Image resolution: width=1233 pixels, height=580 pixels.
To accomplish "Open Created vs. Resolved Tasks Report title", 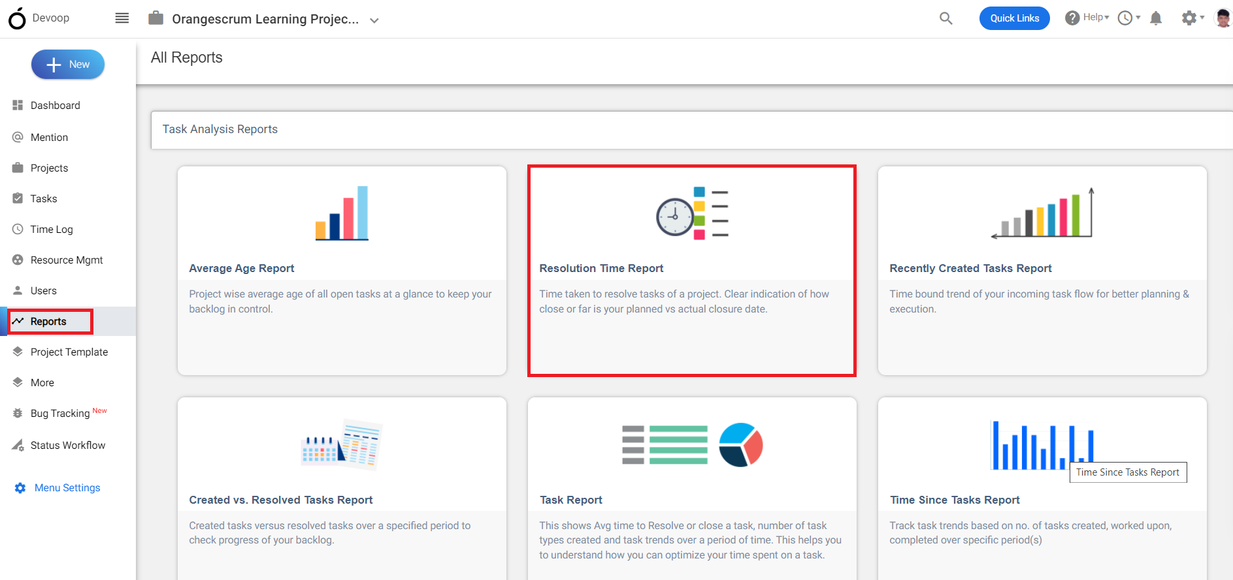I will pos(281,500).
